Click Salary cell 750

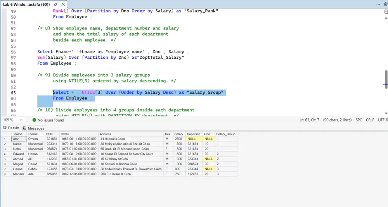(x=179, y=174)
